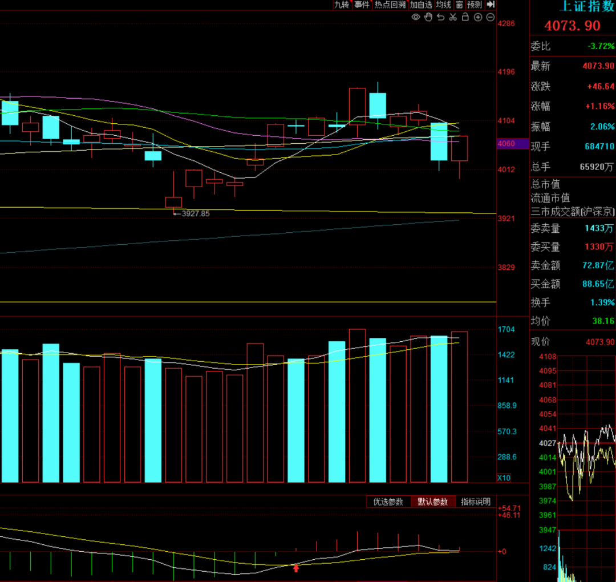
Task: Open the 事件 events option
Action: (x=362, y=5)
